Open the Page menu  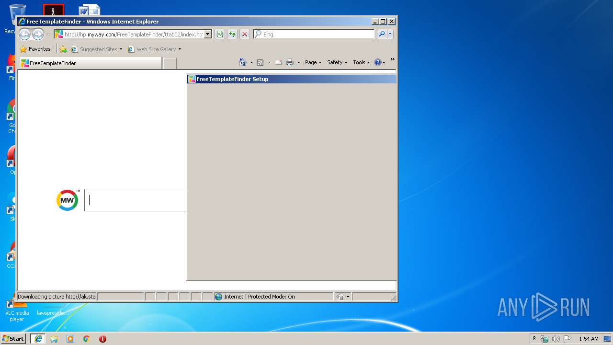pyautogui.click(x=313, y=62)
